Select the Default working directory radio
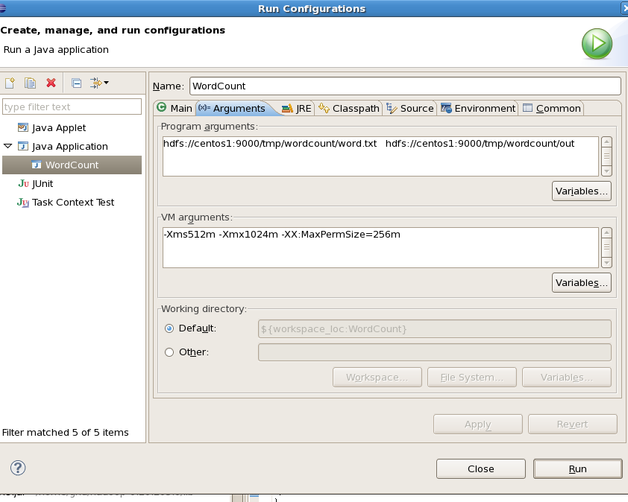 (169, 328)
